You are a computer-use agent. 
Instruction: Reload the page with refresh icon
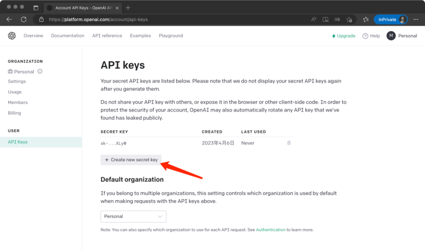click(x=24, y=19)
